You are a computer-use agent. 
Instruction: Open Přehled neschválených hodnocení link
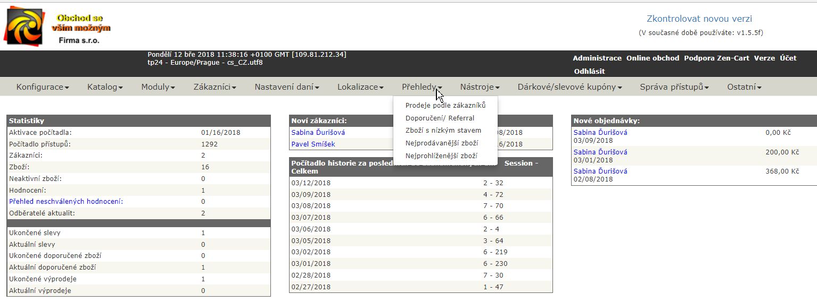coord(65,202)
